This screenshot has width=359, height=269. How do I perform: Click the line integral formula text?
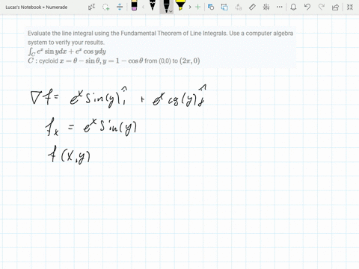pos(67,52)
